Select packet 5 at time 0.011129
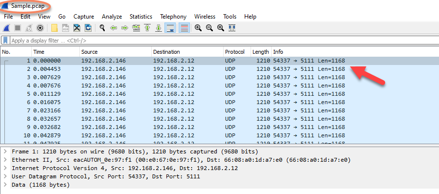This screenshot has width=439, height=194. [219, 94]
